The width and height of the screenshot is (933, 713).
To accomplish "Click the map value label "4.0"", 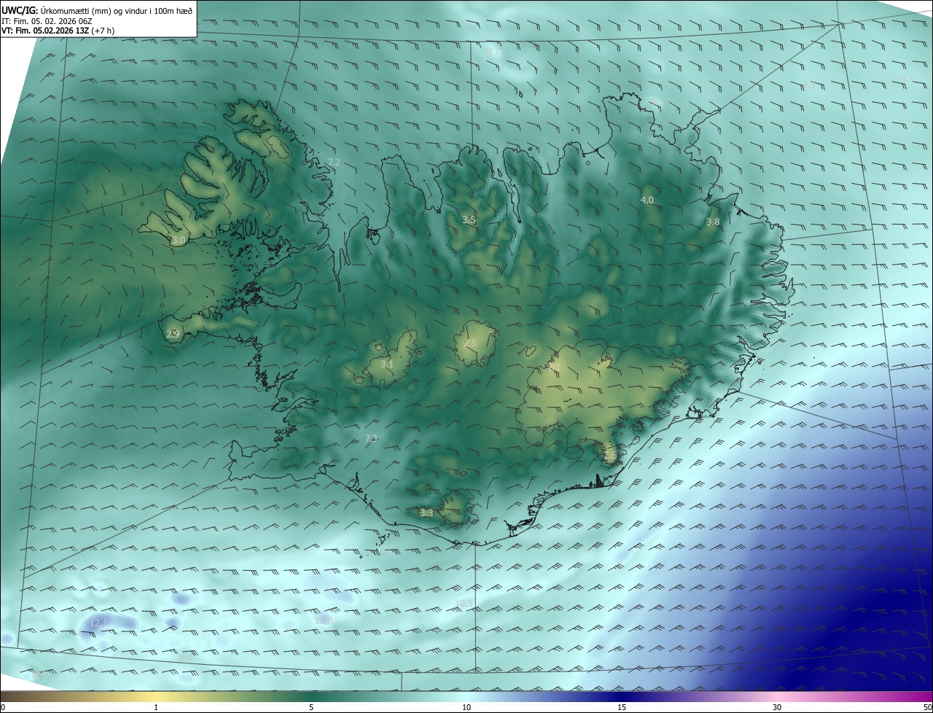I will (x=647, y=200).
